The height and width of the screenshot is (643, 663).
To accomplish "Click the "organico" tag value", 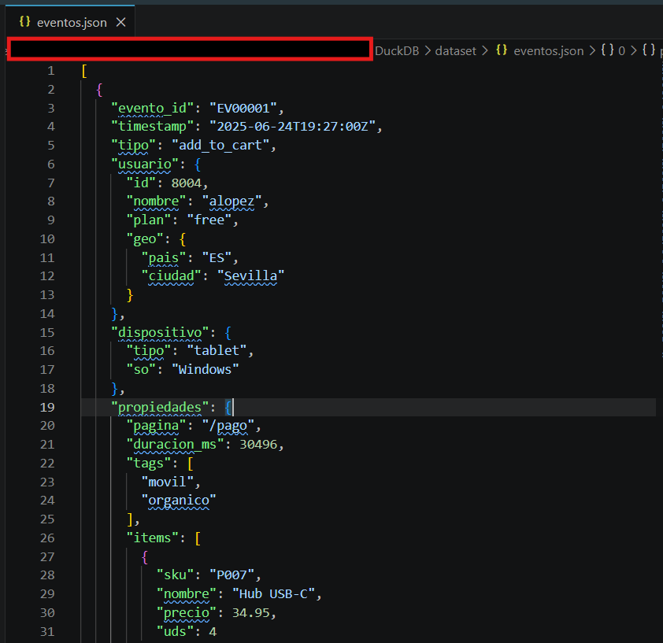I will click(x=179, y=501).
